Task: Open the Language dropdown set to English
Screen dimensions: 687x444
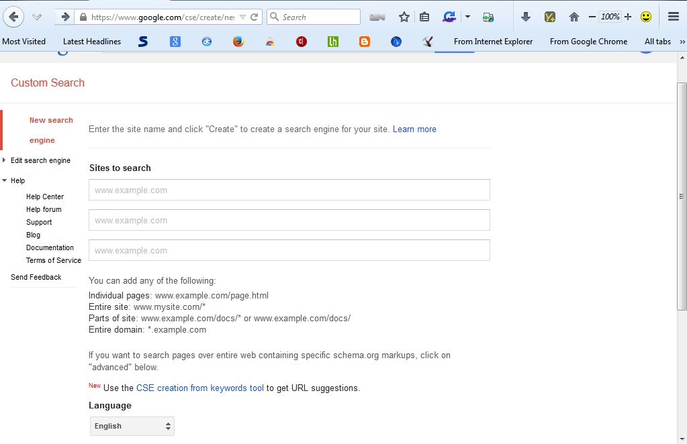Action: point(132,426)
